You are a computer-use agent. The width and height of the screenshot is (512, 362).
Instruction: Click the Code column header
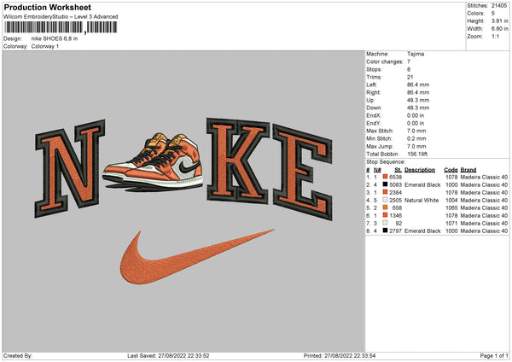click(451, 169)
